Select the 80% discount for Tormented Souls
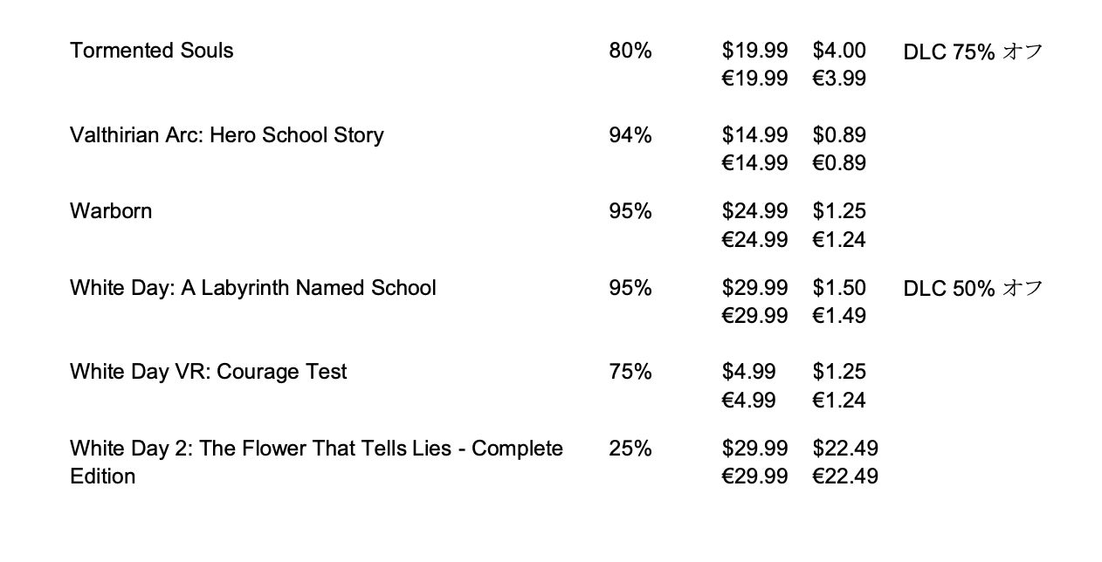Screen dimensions: 1102x562 [630, 51]
